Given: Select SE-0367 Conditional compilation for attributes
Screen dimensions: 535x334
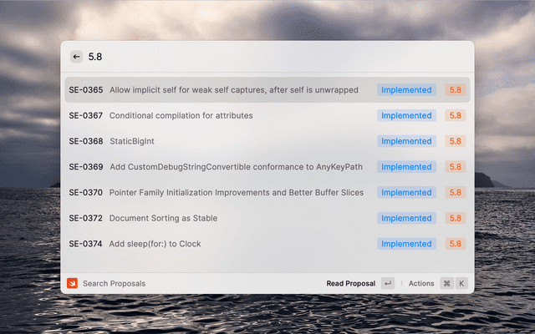Looking at the screenshot, I should [181, 115].
